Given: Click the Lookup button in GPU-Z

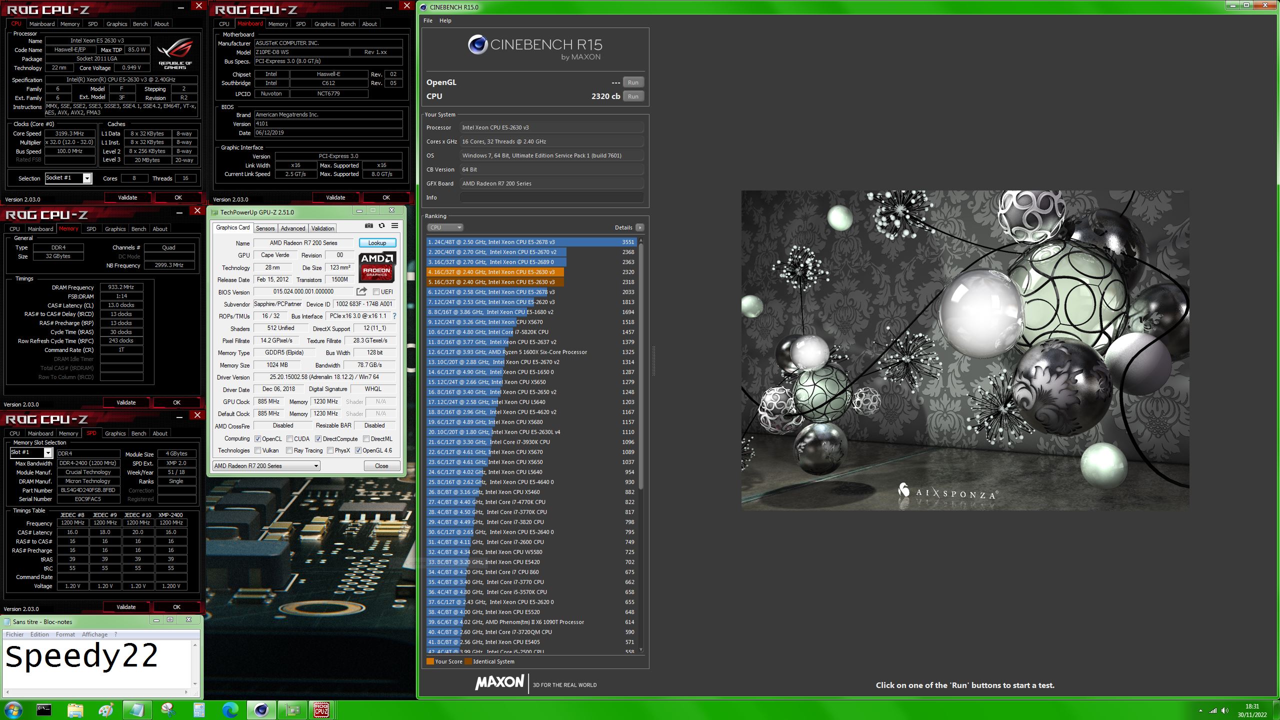Looking at the screenshot, I should tap(377, 243).
